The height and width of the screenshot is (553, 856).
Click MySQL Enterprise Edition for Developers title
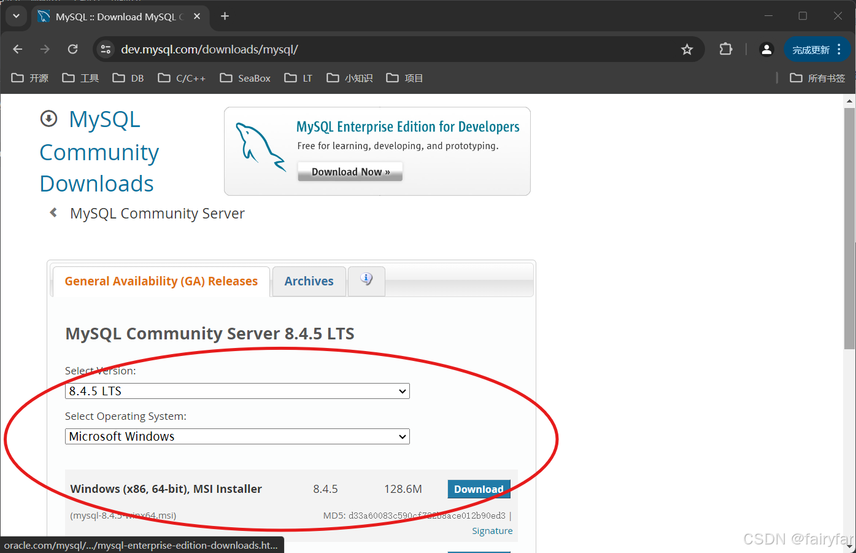pos(408,126)
